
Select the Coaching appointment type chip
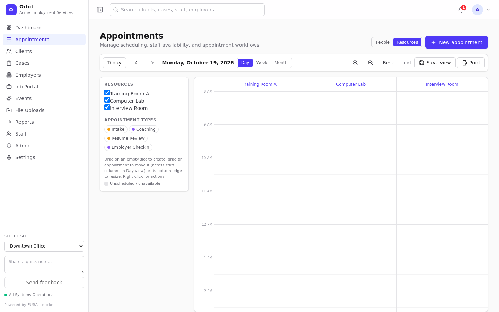point(144,129)
